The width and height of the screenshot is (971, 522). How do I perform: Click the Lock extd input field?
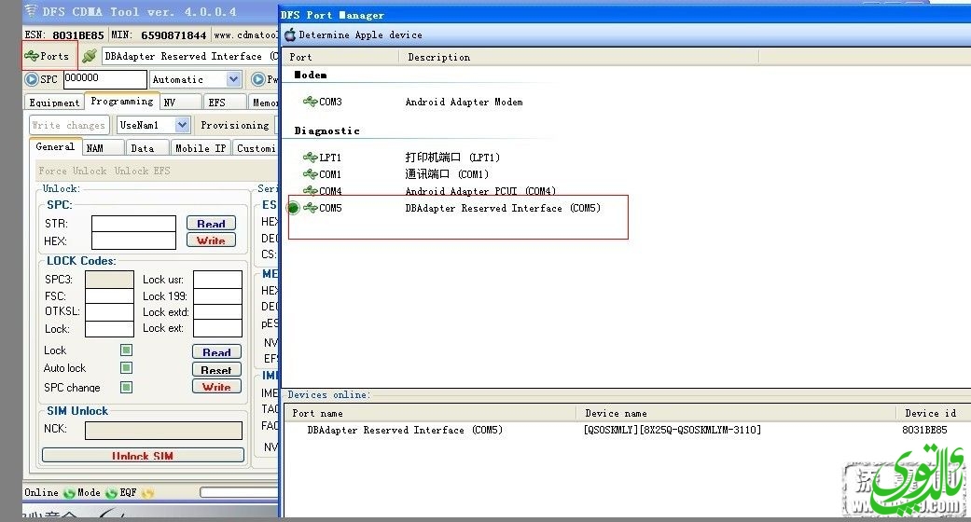(x=217, y=312)
